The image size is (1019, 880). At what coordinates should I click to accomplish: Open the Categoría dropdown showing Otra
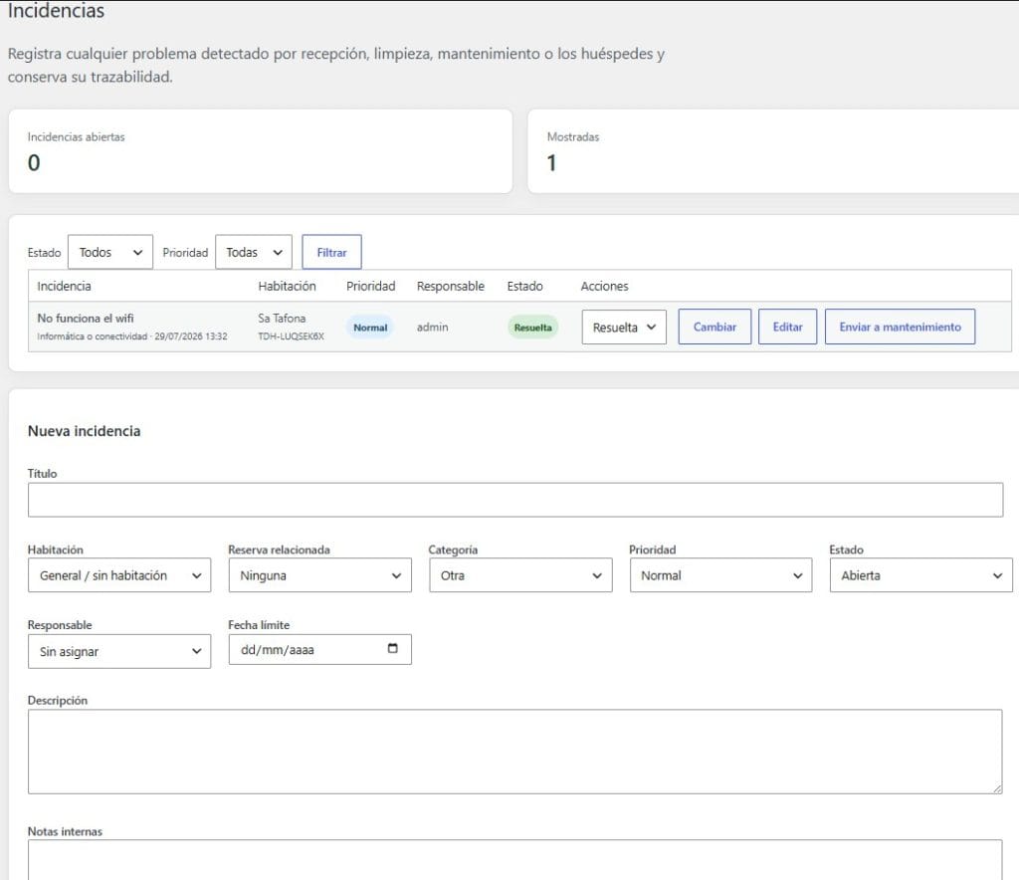click(x=520, y=575)
